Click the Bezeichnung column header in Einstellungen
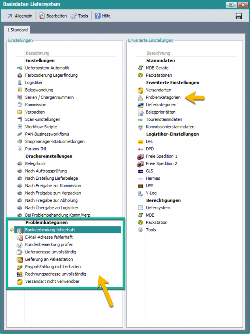Viewport: 250px width, 334px height. pyautogui.click(x=37, y=53)
